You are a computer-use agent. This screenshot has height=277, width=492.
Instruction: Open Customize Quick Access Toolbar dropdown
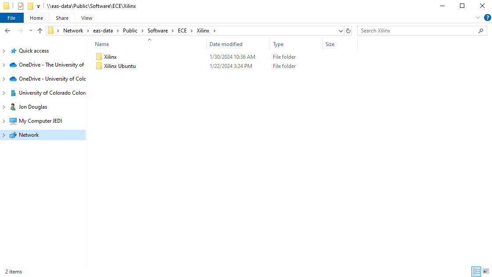[x=38, y=6]
